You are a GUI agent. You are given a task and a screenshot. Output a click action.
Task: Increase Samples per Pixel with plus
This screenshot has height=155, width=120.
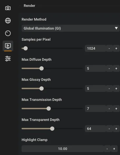(116, 48)
